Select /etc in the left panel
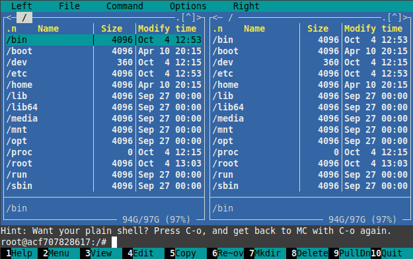The height and width of the screenshot is (259, 413). click(x=104, y=73)
